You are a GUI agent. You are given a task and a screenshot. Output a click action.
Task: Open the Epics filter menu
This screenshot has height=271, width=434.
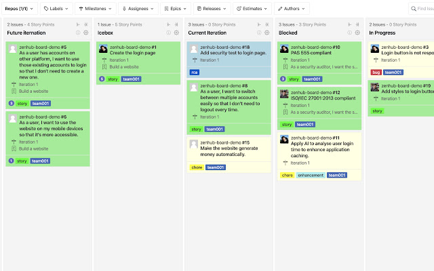175,9
